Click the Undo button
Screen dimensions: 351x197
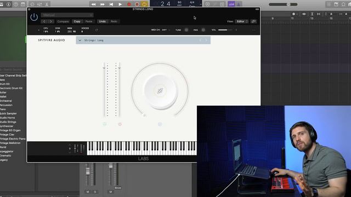pos(103,21)
